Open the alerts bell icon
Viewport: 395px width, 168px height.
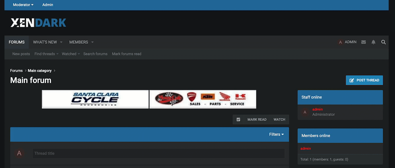point(373,42)
